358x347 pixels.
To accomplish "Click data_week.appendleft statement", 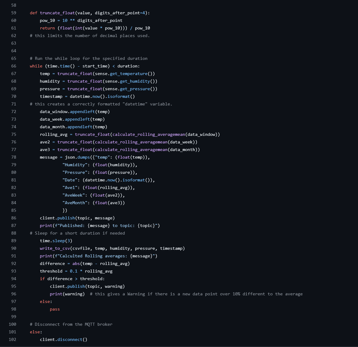I will pos(72,119).
